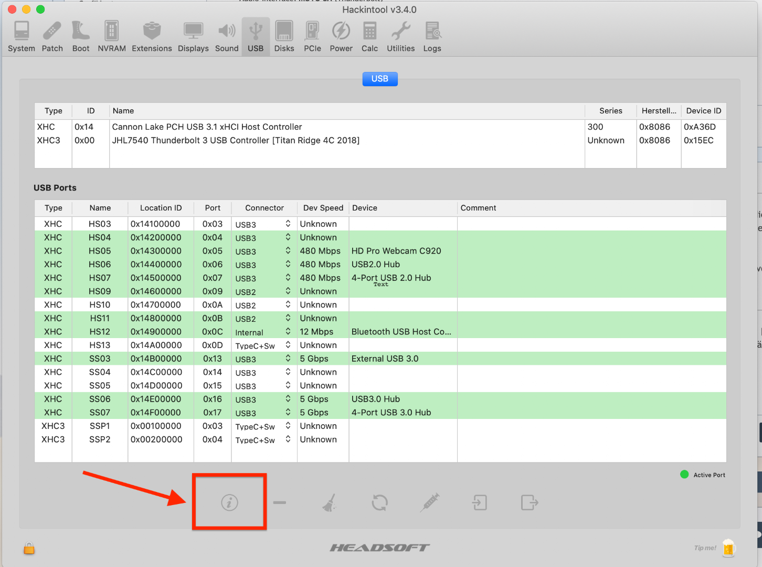Sort ports by Location ID column header

coord(161,208)
